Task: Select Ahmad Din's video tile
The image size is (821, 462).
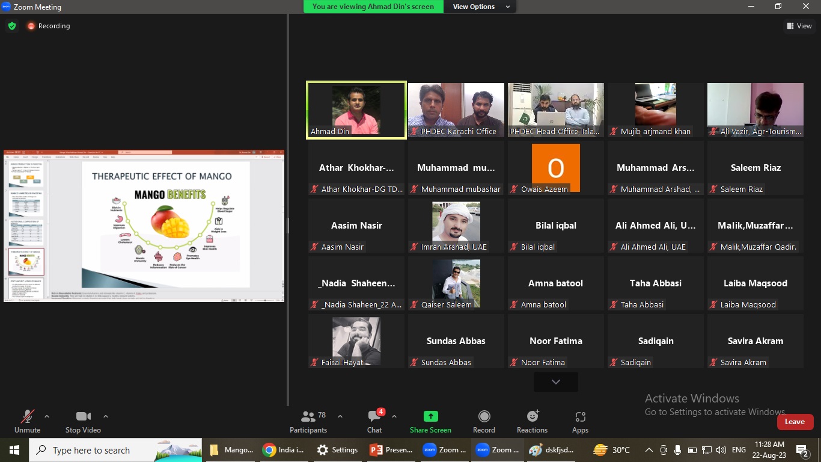Action: (356, 110)
